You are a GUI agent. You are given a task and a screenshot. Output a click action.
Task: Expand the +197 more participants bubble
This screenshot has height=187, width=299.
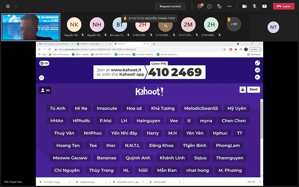click(x=234, y=24)
